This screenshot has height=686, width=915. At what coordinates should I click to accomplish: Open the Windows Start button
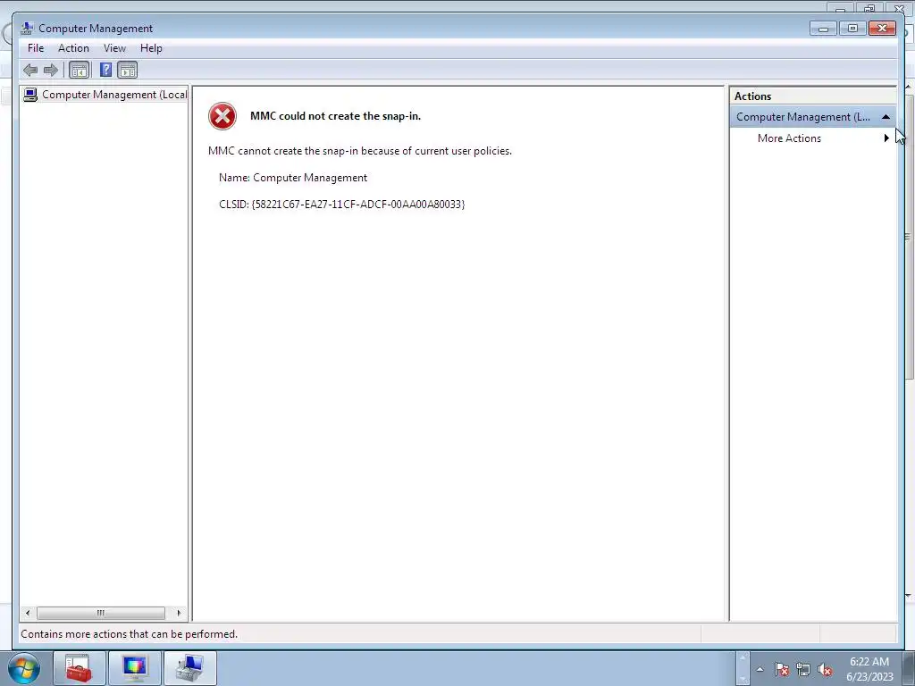[x=24, y=668]
